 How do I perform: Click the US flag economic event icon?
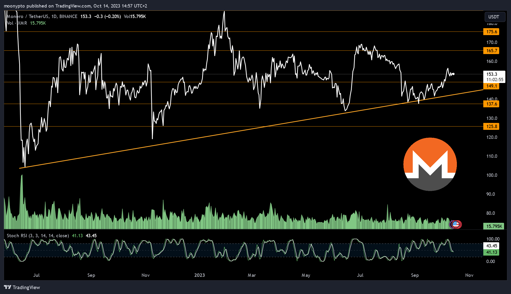(456, 225)
